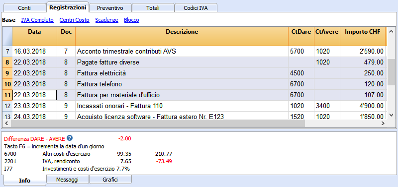Viewport: 398px width, 187px height.
Task: Click the Doc column header
Action: (x=66, y=36)
